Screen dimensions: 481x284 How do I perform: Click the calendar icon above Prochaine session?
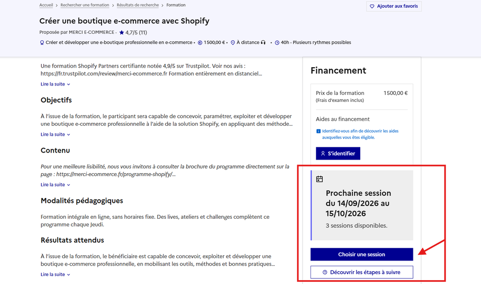click(319, 179)
